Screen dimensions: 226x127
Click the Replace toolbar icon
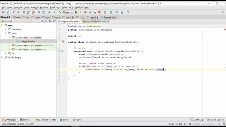[x=43, y=12]
